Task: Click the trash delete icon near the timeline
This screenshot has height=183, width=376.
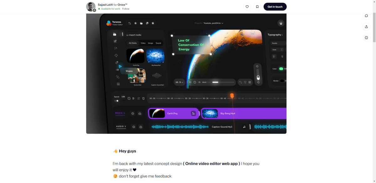Action: coord(144,98)
